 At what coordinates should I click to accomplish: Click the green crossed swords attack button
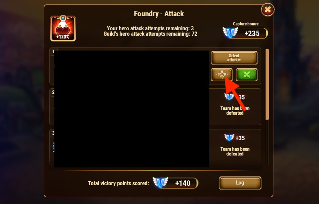tap(247, 75)
